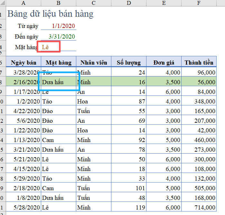Click the amount cell 84,000
This screenshot has height=215, width=225.
click(x=199, y=92)
